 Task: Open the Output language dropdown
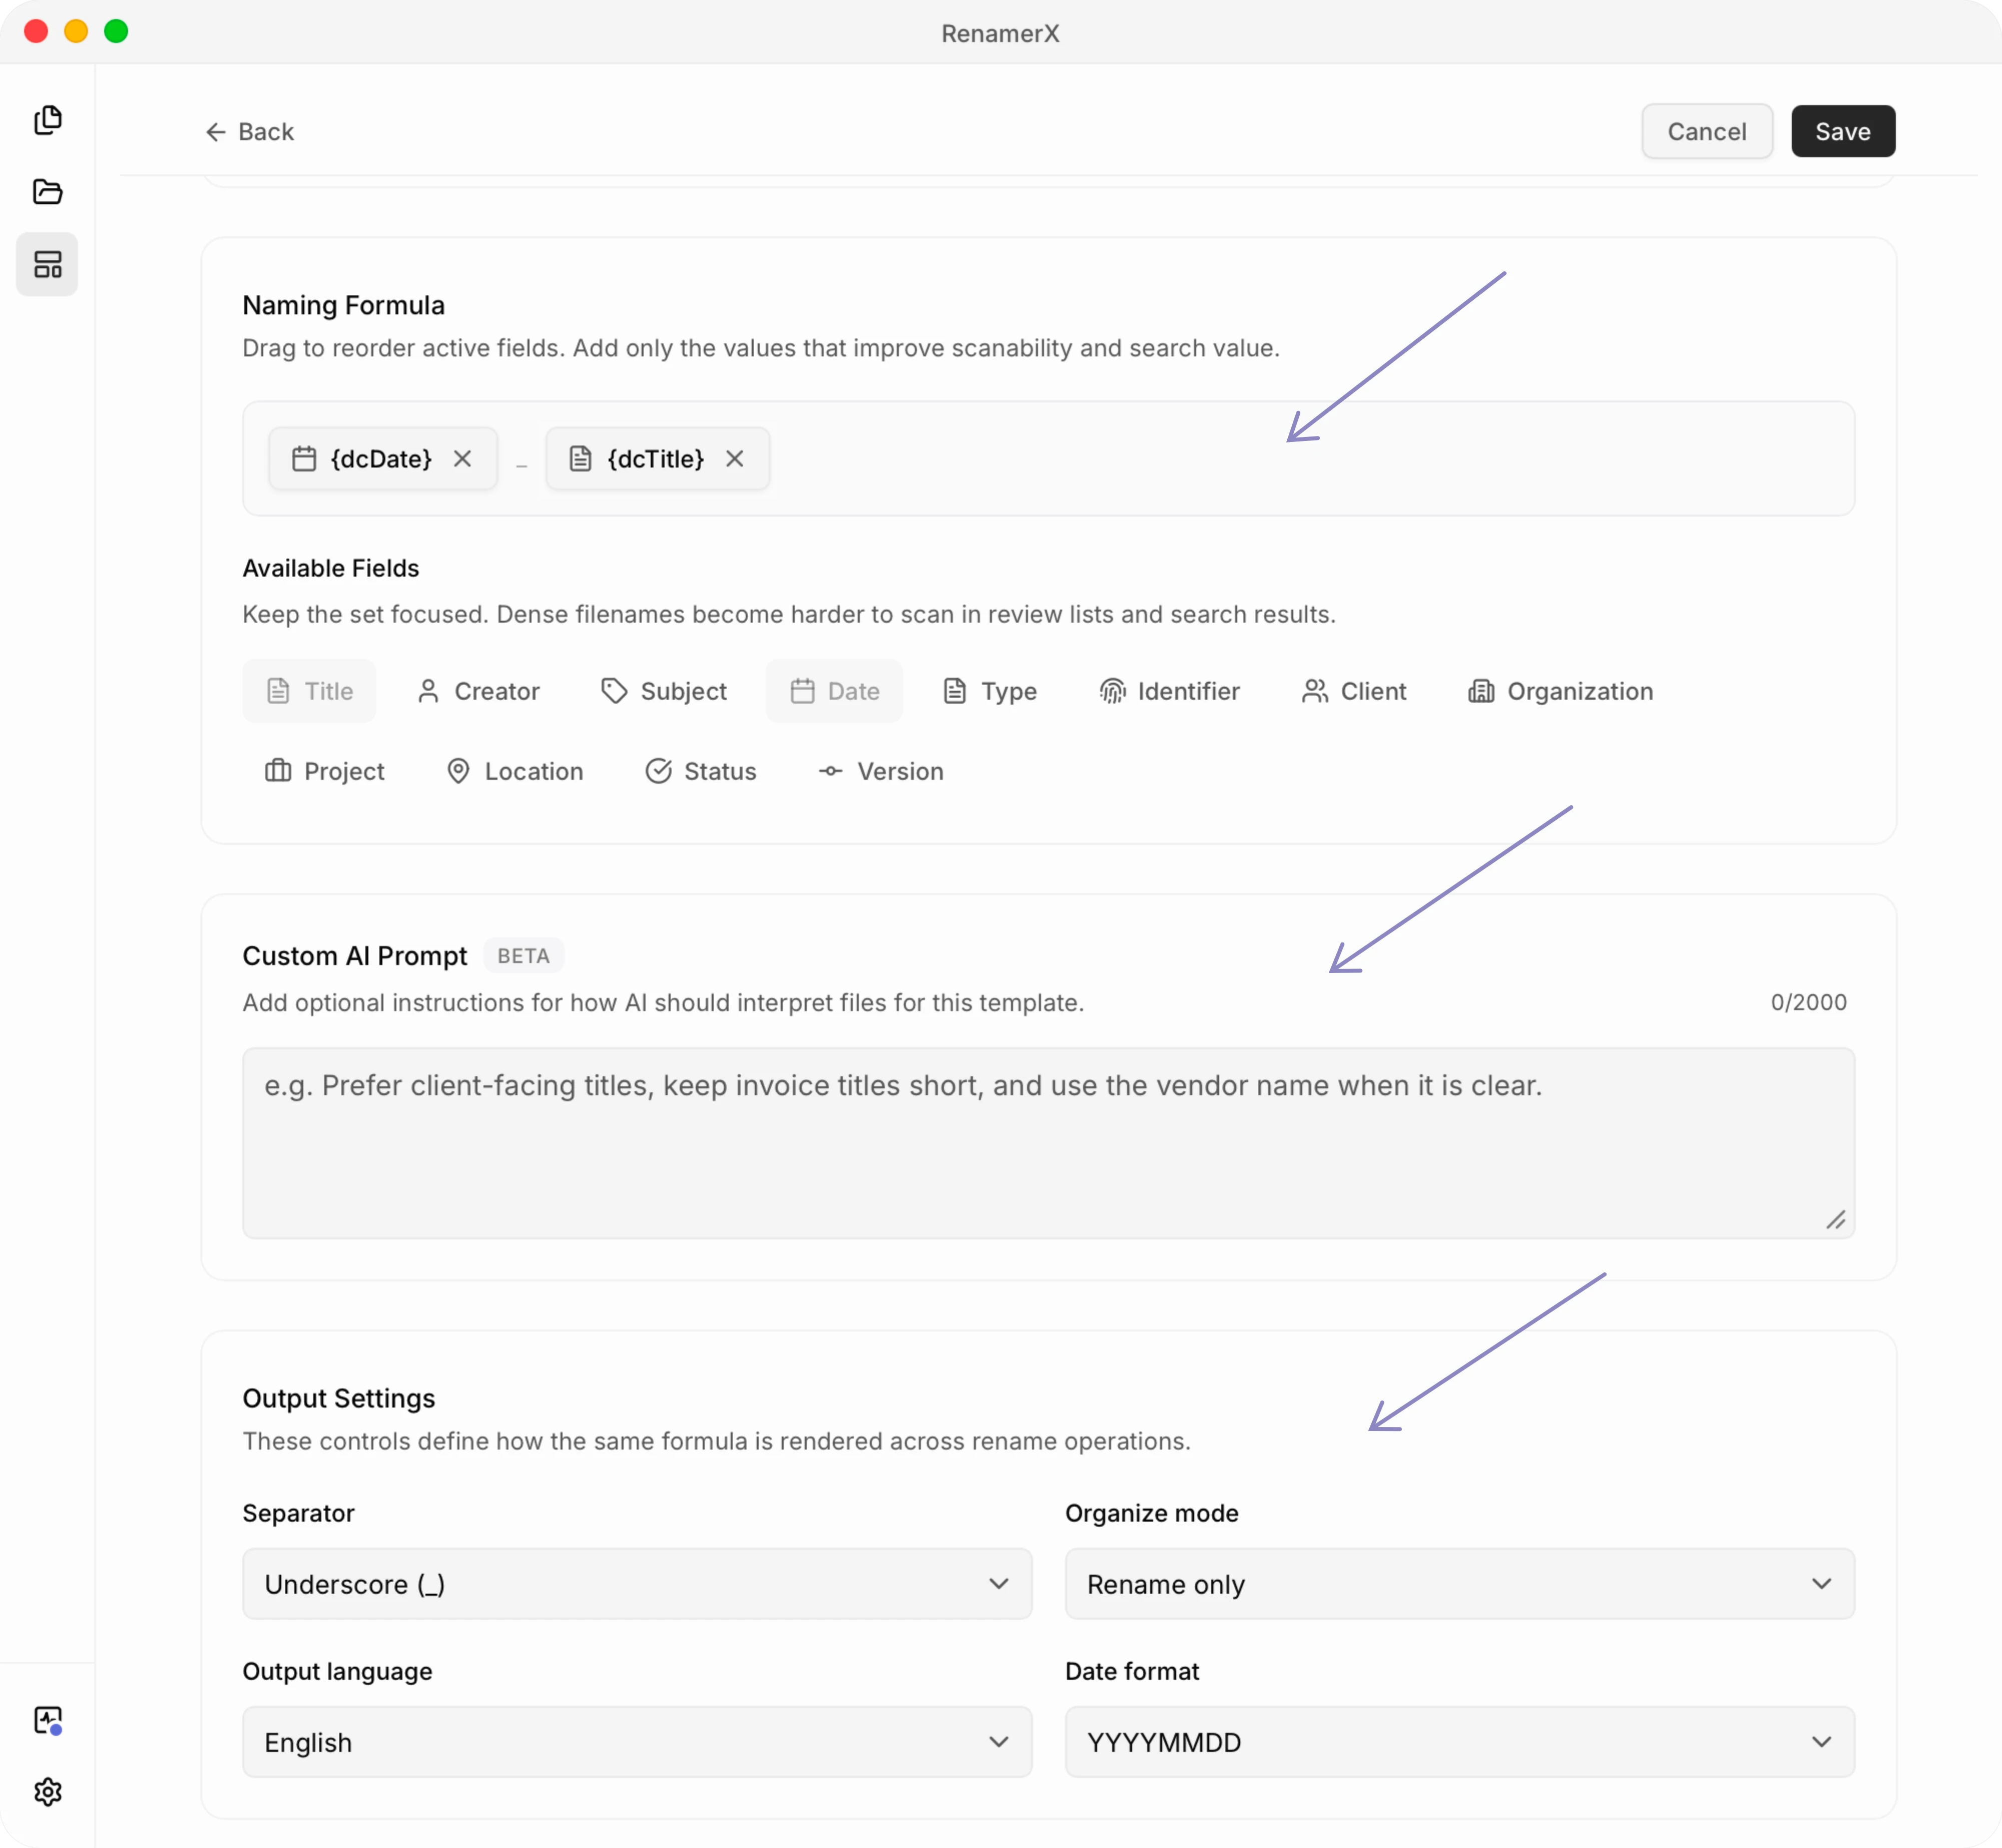click(x=637, y=1742)
